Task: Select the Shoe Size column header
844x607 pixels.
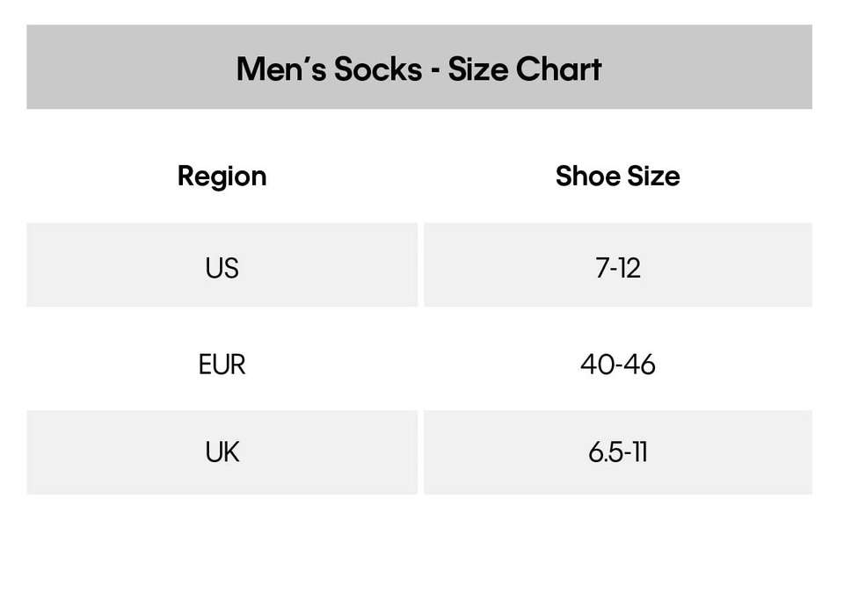Action: [617, 176]
